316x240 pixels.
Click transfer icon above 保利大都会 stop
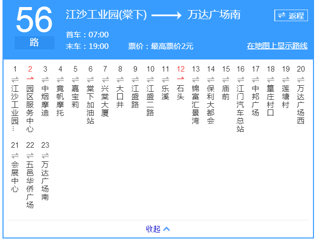click(211, 80)
